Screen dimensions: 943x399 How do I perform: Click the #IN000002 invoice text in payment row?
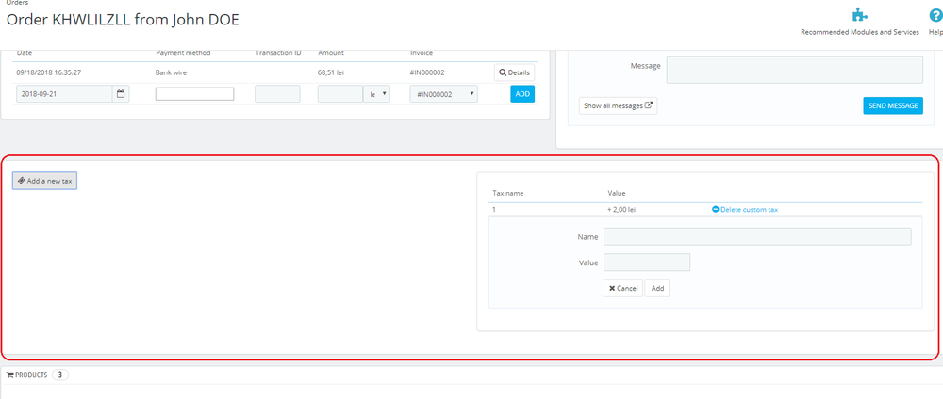click(427, 72)
